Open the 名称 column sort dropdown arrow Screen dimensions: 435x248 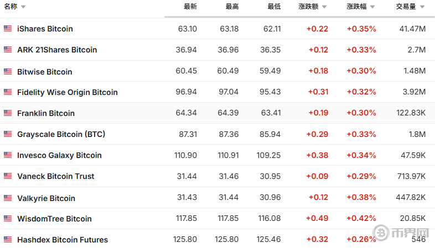coord(23,7)
